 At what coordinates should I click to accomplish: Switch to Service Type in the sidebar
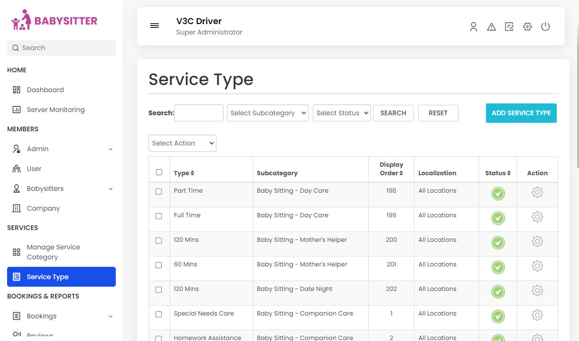point(47,277)
